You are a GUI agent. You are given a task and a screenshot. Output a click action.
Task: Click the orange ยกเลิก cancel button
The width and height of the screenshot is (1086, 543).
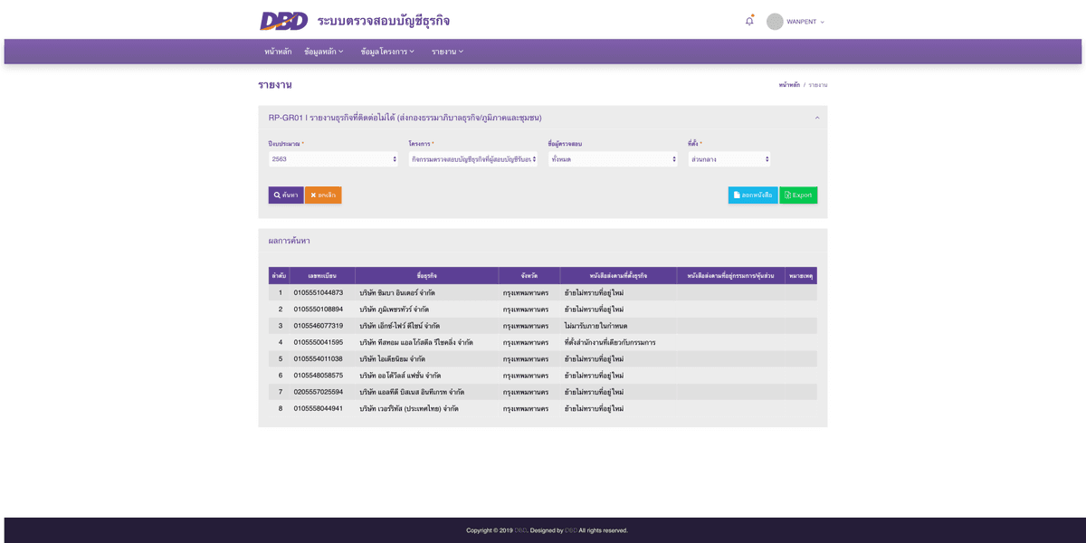[x=323, y=195]
